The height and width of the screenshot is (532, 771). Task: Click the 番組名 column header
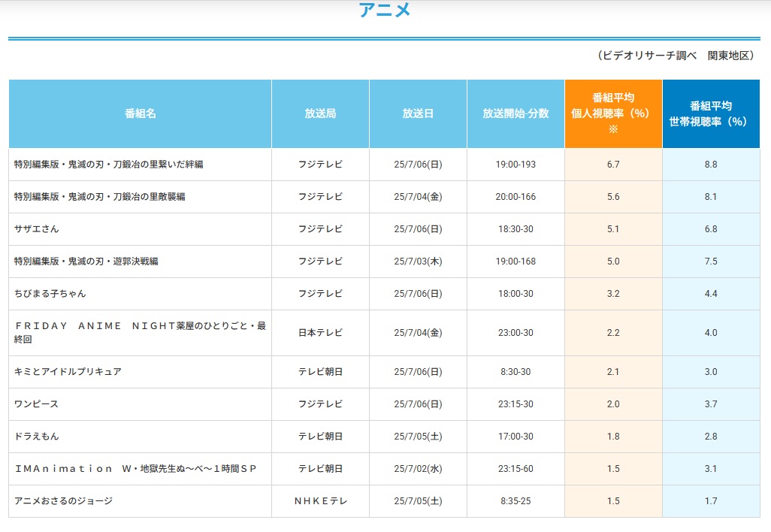coord(141,113)
